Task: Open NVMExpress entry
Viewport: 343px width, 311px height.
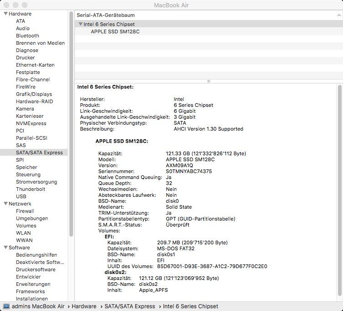Action: (x=31, y=123)
